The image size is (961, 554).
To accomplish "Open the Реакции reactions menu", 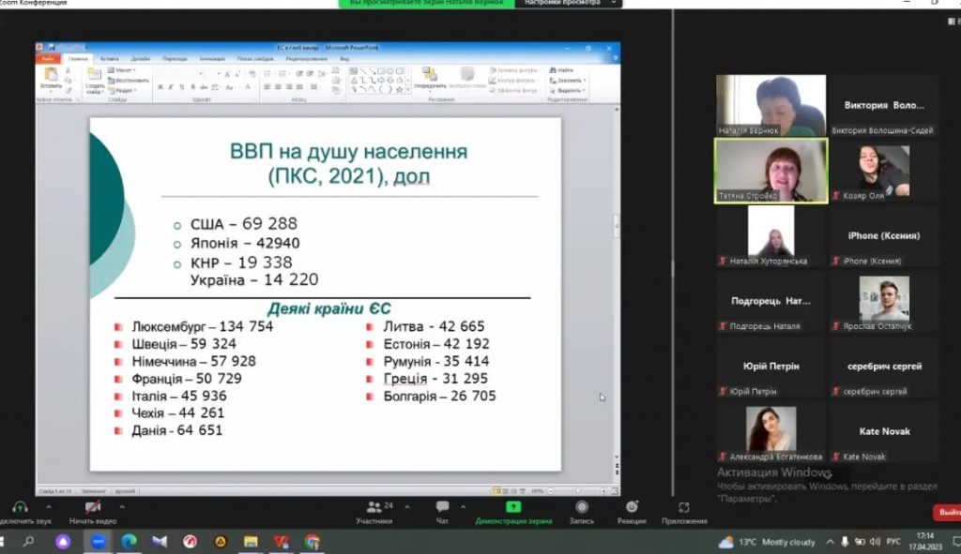I will pyautogui.click(x=632, y=511).
